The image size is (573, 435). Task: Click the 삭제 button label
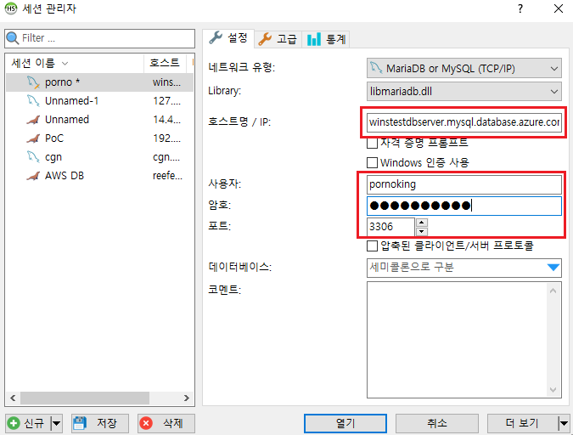coord(173,423)
